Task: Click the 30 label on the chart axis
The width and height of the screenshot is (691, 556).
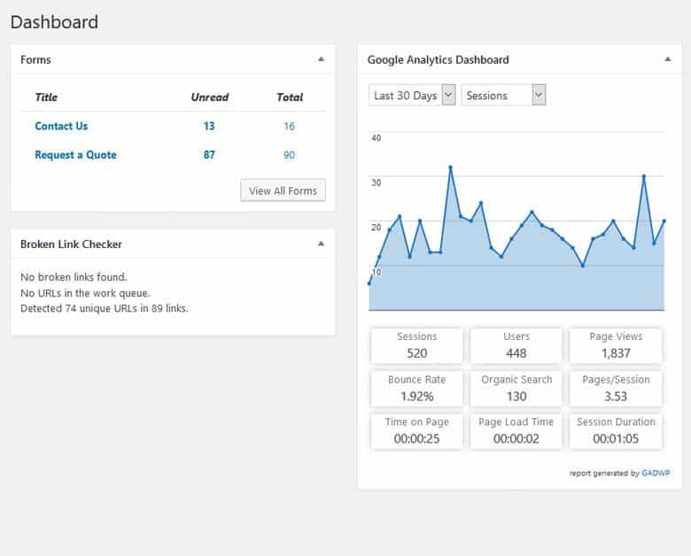Action: 376,183
